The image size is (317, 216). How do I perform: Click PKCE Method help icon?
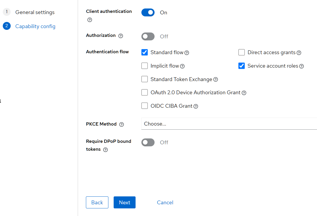coord(122,124)
